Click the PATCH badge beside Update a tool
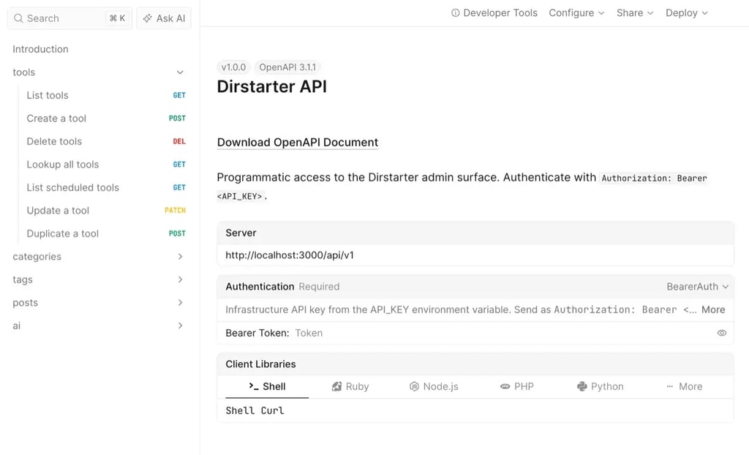Screen dimensions: 749x455 tap(175, 210)
